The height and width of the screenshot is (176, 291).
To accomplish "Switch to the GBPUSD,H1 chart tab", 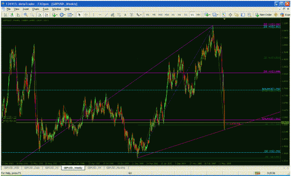I will point(52,168).
